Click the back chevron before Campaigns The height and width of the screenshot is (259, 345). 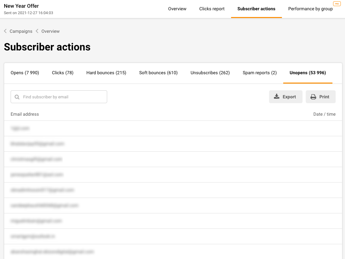pyautogui.click(x=5, y=31)
